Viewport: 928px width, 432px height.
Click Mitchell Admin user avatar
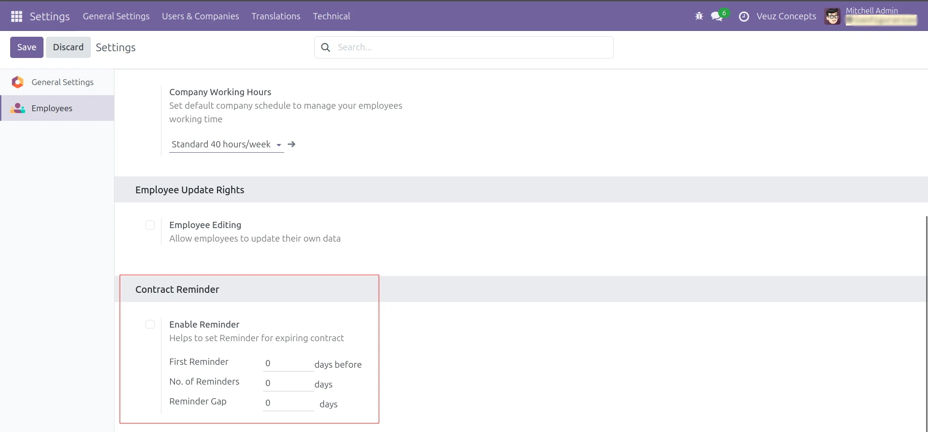click(x=832, y=16)
